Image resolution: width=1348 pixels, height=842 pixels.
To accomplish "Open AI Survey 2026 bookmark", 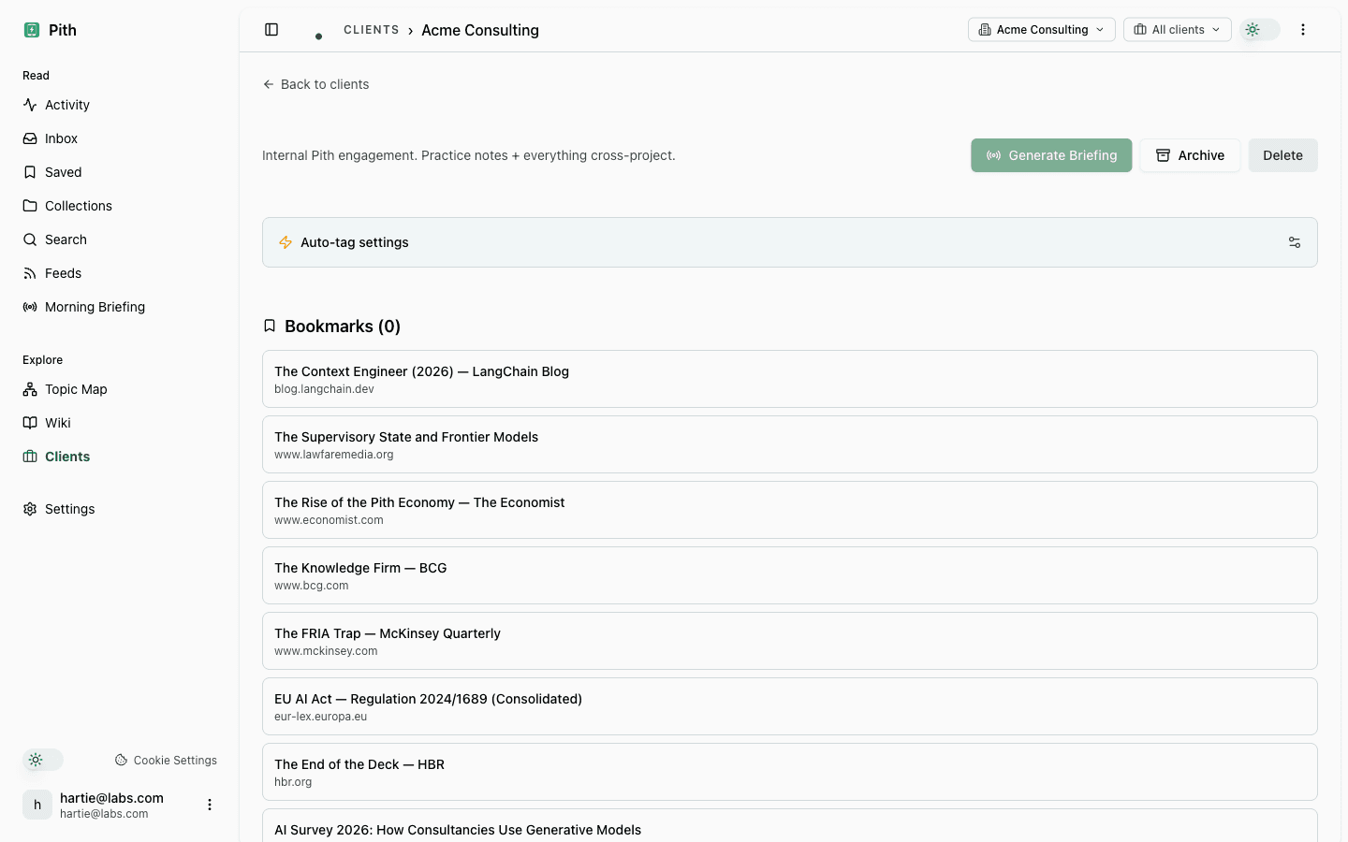I will pyautogui.click(x=790, y=826).
